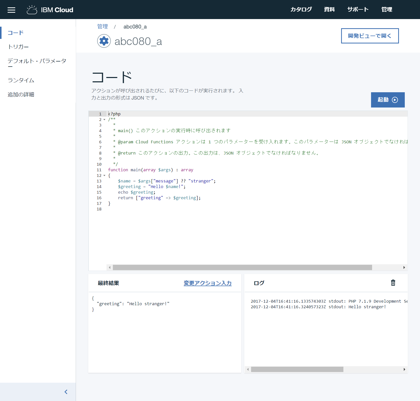
Task: Click the ログ panel heading
Action: tap(259, 283)
